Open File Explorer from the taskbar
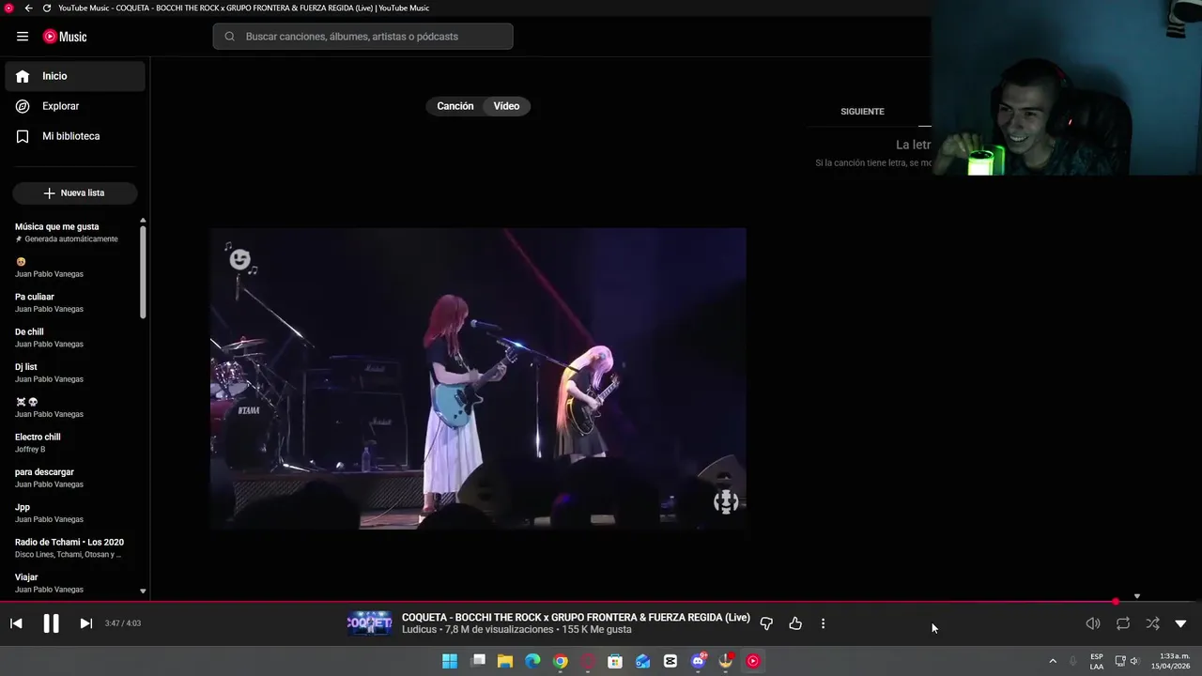 pos(505,661)
